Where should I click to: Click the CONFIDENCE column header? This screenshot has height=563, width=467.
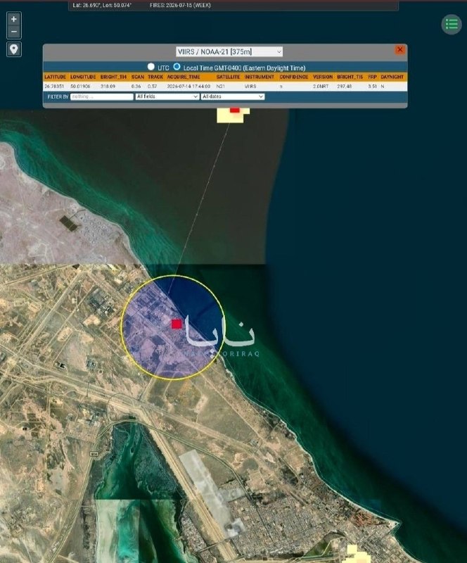(x=293, y=77)
